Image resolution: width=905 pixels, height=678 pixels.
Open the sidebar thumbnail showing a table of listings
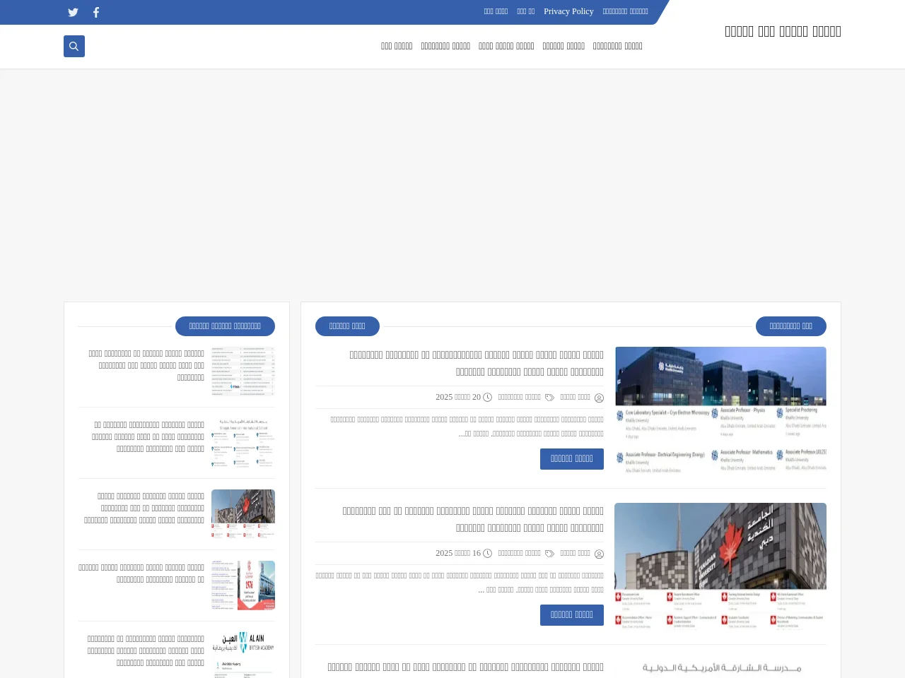coord(243,371)
